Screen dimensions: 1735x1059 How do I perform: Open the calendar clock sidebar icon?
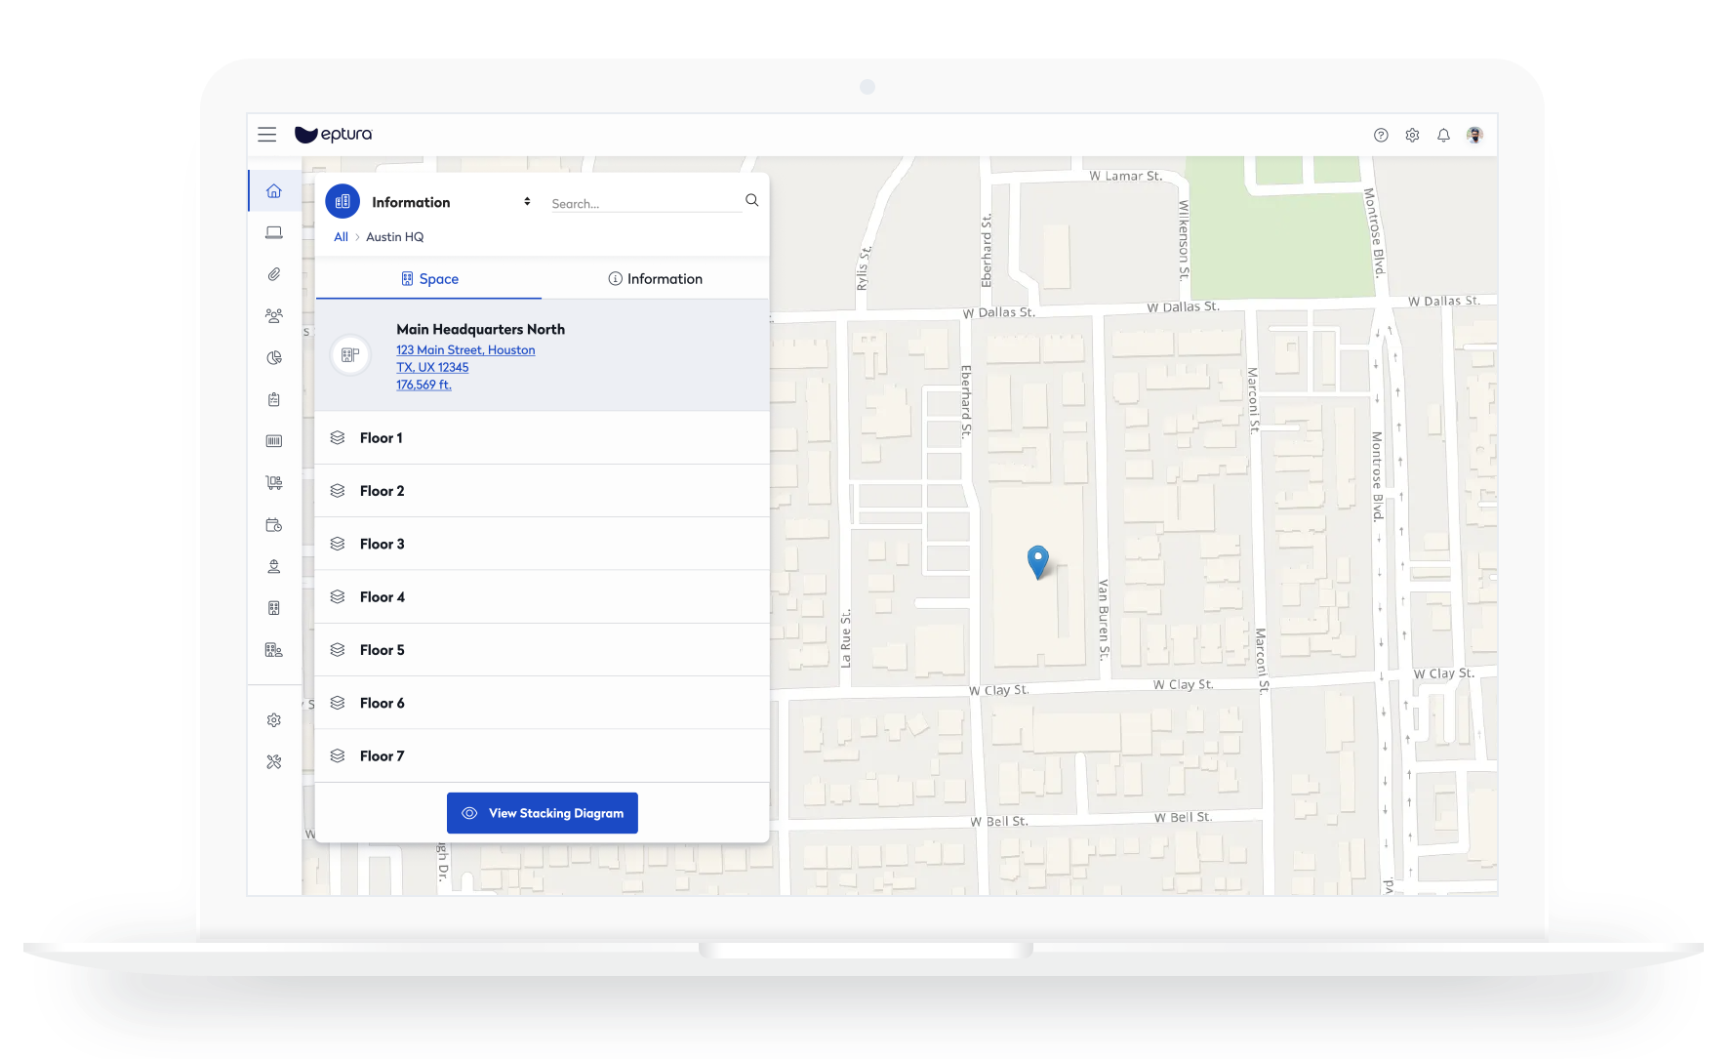274,525
